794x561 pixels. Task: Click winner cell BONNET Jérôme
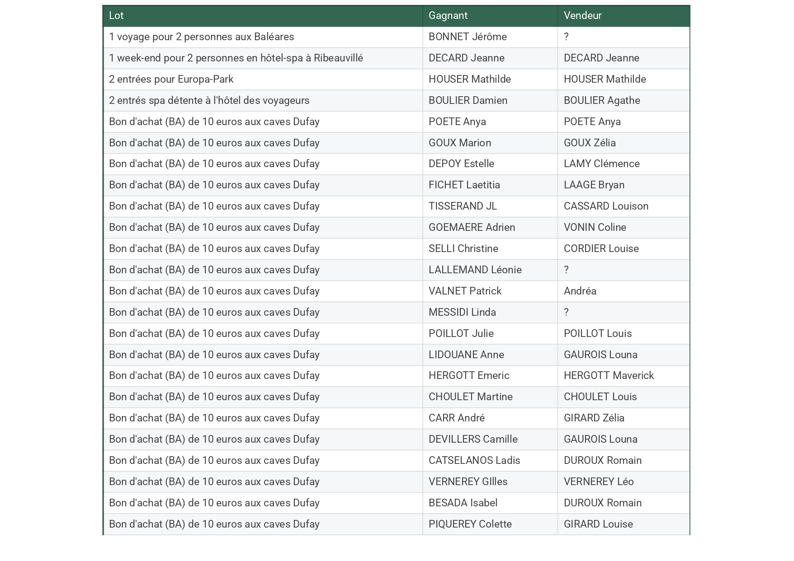(x=468, y=37)
